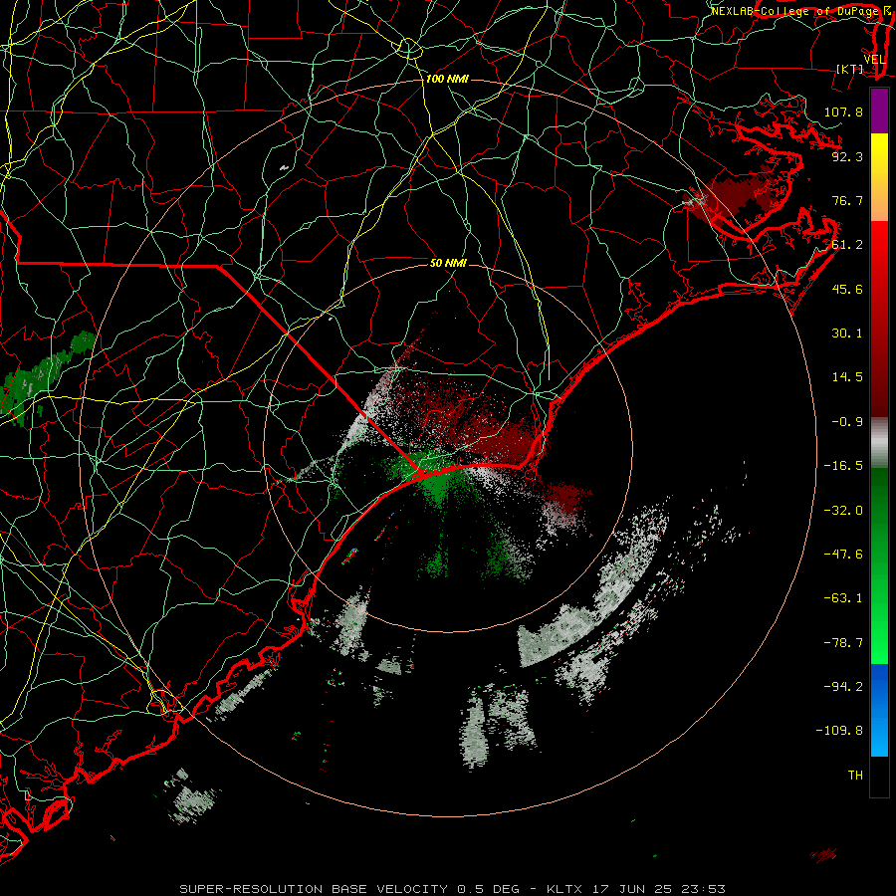Viewport: 896px width, 896px height.
Task: Click the -109.8 legend value
Action: pos(839,731)
